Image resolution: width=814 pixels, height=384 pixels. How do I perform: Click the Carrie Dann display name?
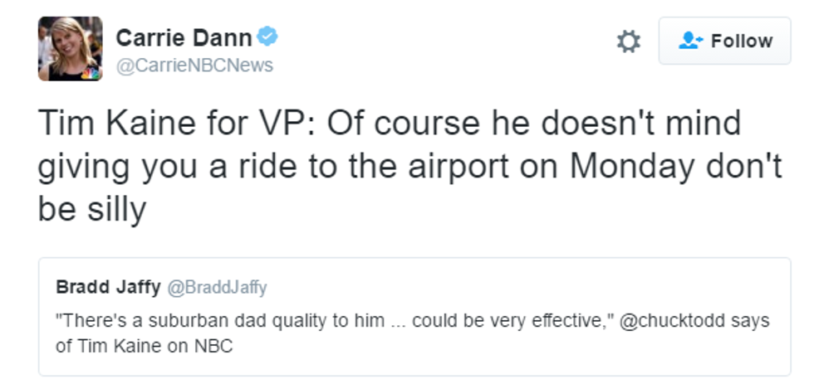[183, 37]
